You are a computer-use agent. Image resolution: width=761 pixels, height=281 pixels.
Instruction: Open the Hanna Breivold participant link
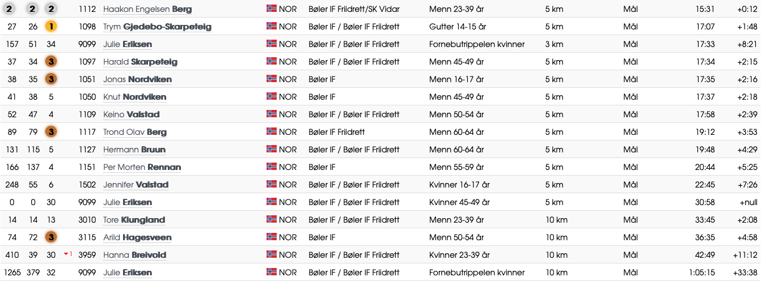(135, 256)
